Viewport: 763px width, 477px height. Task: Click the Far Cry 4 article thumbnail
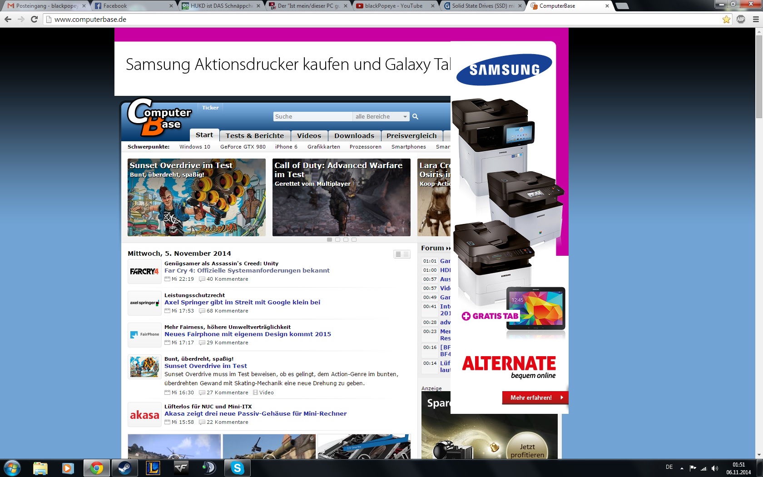(x=144, y=271)
